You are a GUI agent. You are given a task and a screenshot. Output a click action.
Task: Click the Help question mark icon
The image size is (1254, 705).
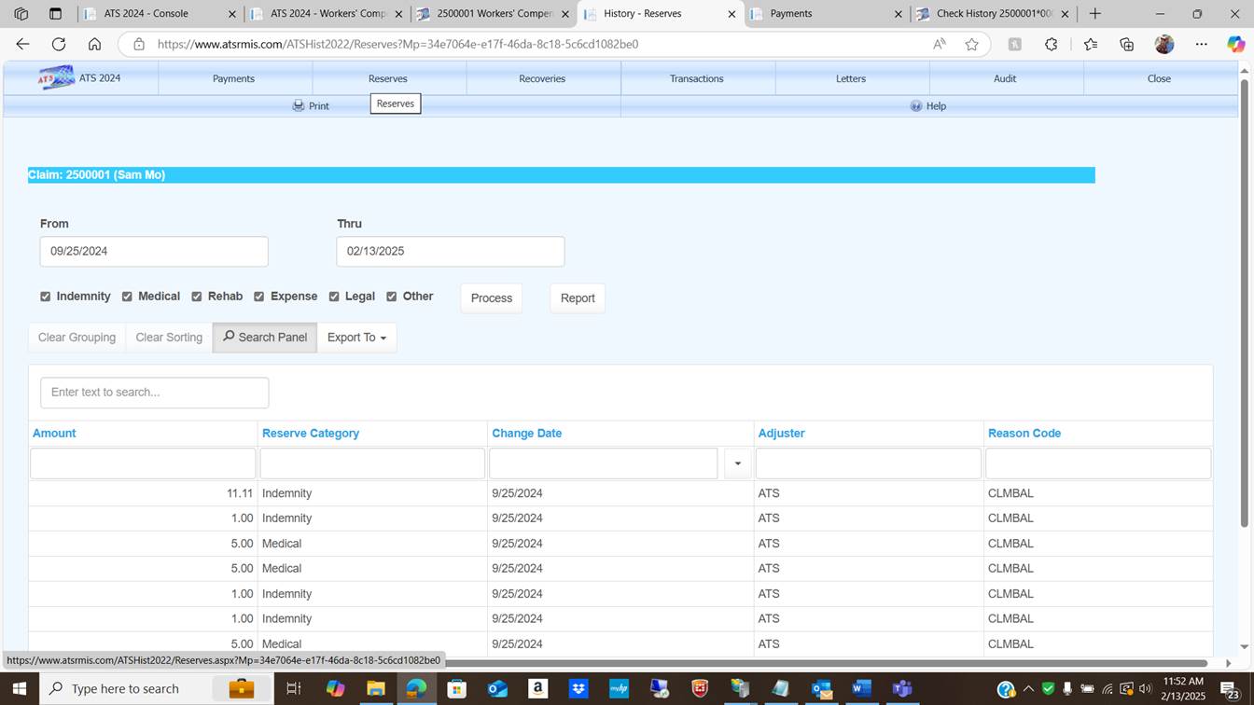pos(916,106)
